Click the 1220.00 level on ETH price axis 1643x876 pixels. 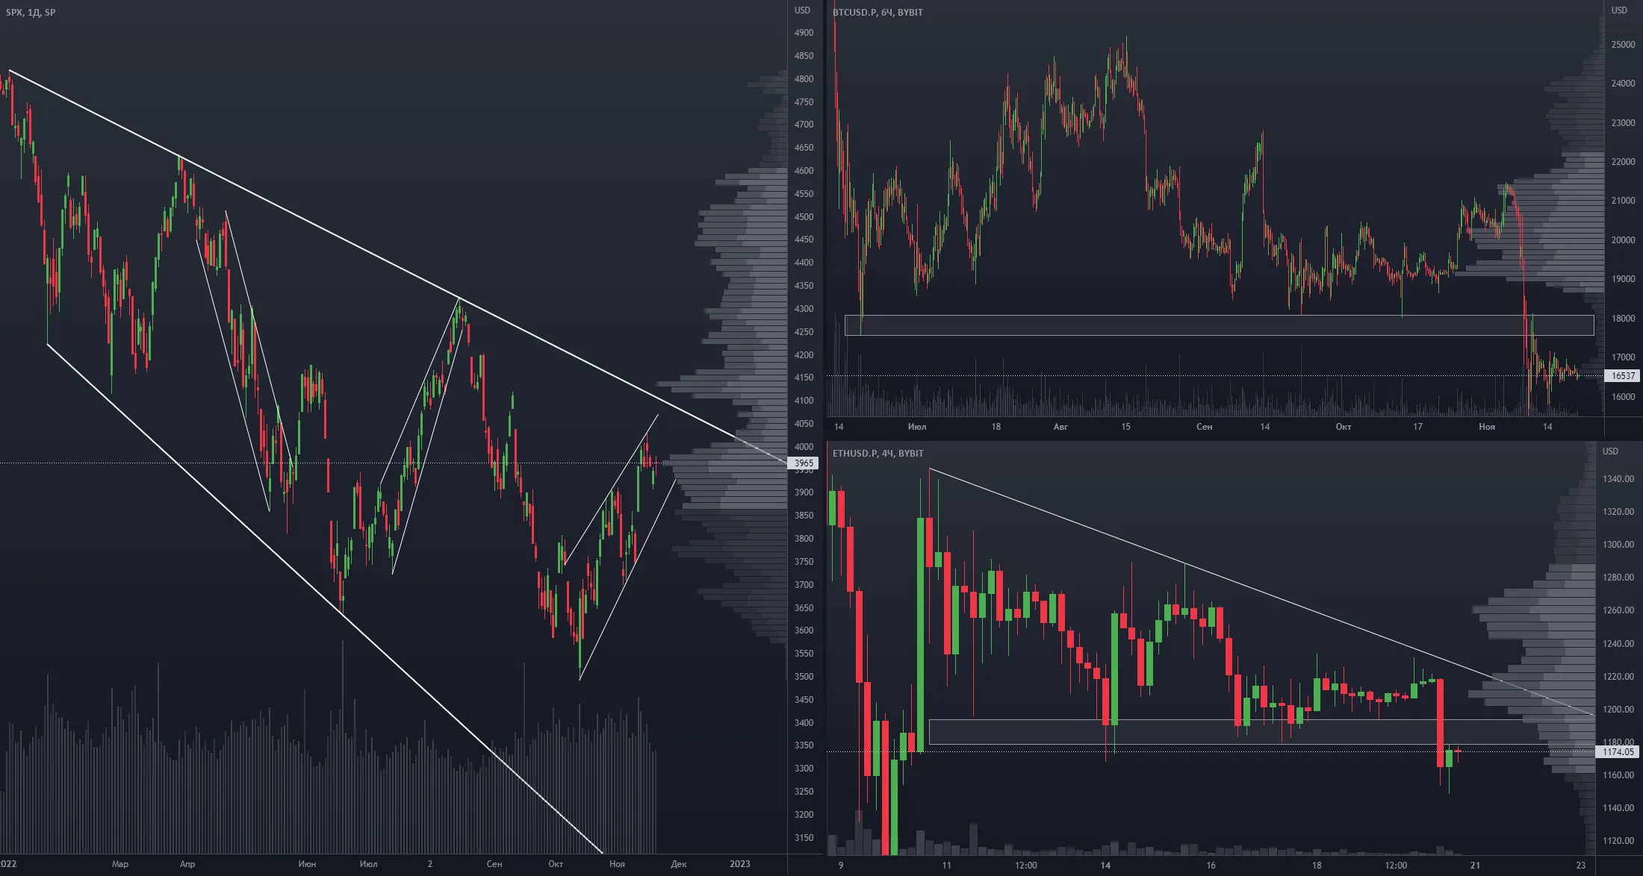click(x=1618, y=677)
